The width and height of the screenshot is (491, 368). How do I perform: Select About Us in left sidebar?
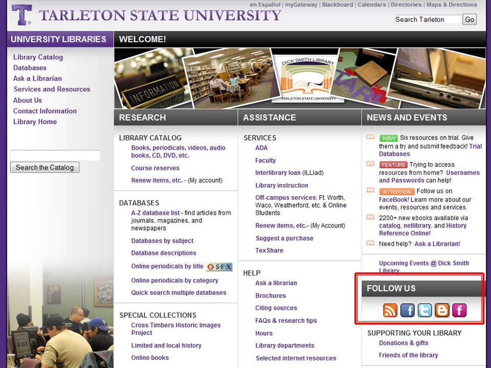click(28, 101)
